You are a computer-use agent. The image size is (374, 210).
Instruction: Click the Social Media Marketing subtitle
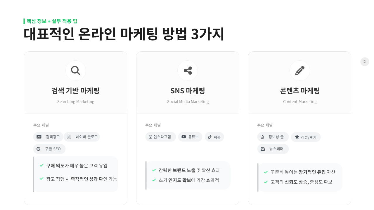(x=188, y=102)
